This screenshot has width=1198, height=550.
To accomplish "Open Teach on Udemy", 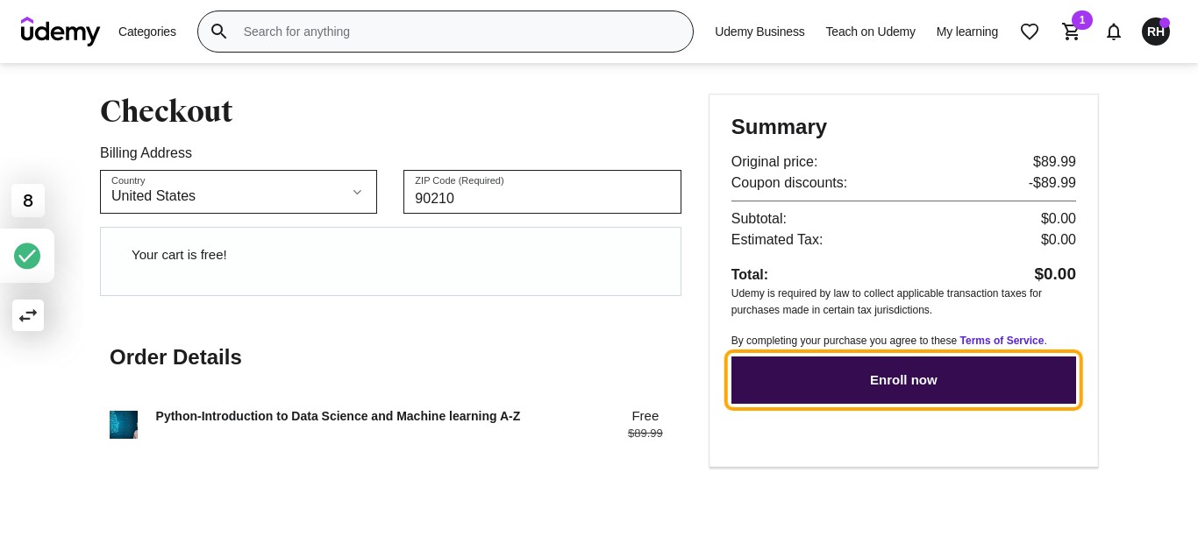I will click(870, 32).
